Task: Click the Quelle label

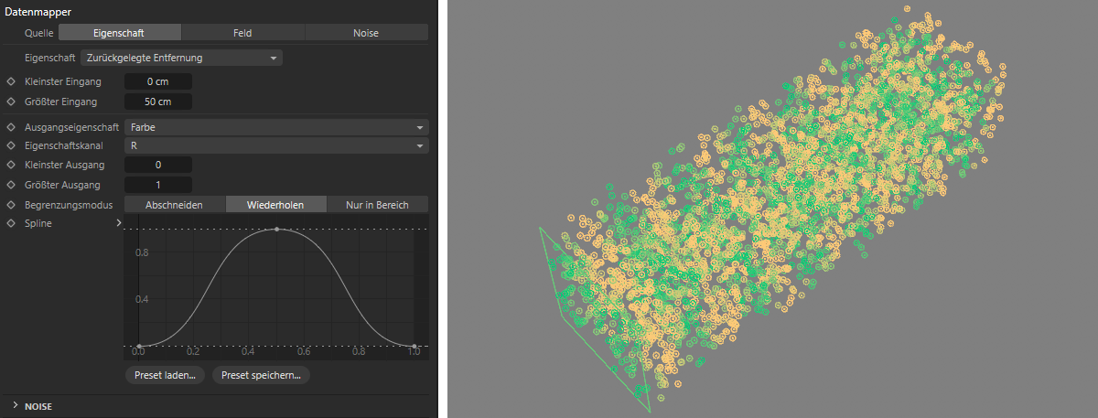Action: (x=39, y=33)
